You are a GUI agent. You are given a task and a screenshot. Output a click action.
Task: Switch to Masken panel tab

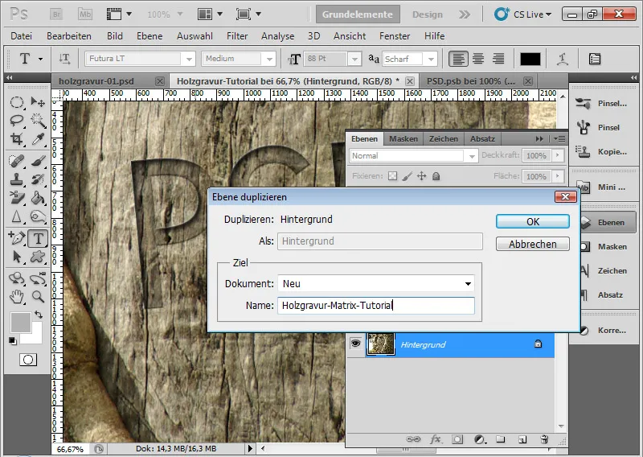coord(403,138)
